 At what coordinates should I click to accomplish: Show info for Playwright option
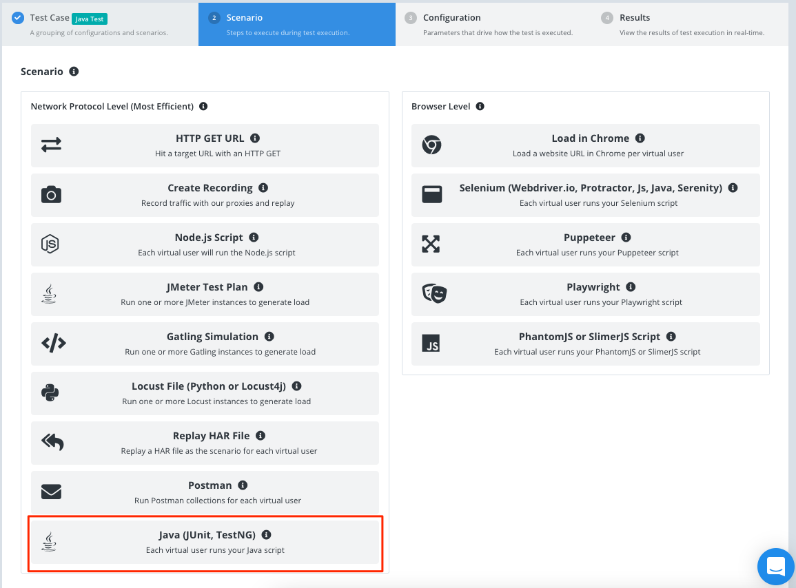pyautogui.click(x=631, y=287)
